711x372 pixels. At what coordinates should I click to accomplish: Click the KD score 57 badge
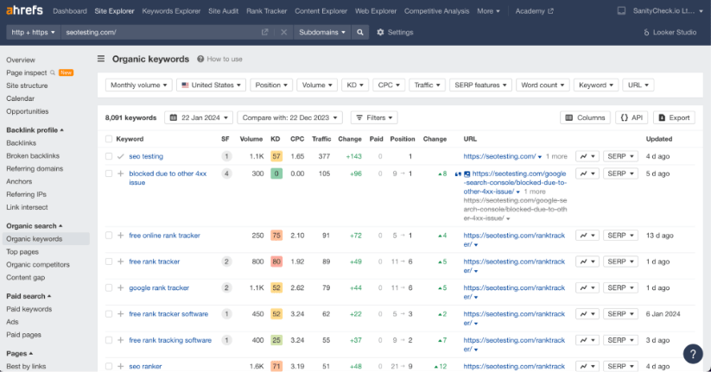276,156
